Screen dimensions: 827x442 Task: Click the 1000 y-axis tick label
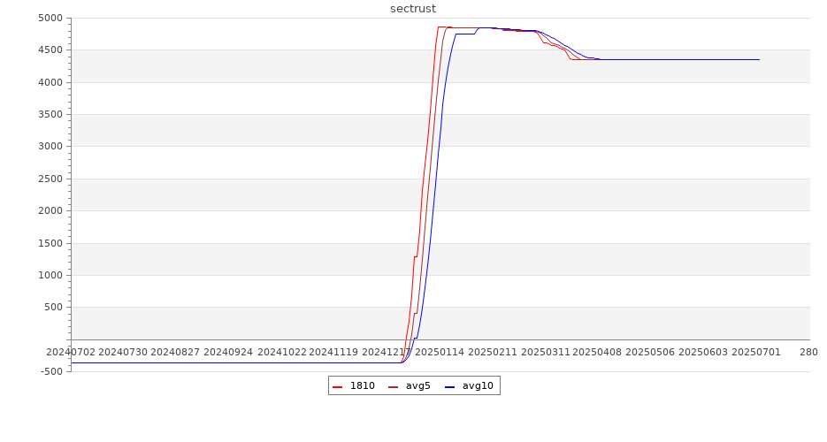(50, 275)
